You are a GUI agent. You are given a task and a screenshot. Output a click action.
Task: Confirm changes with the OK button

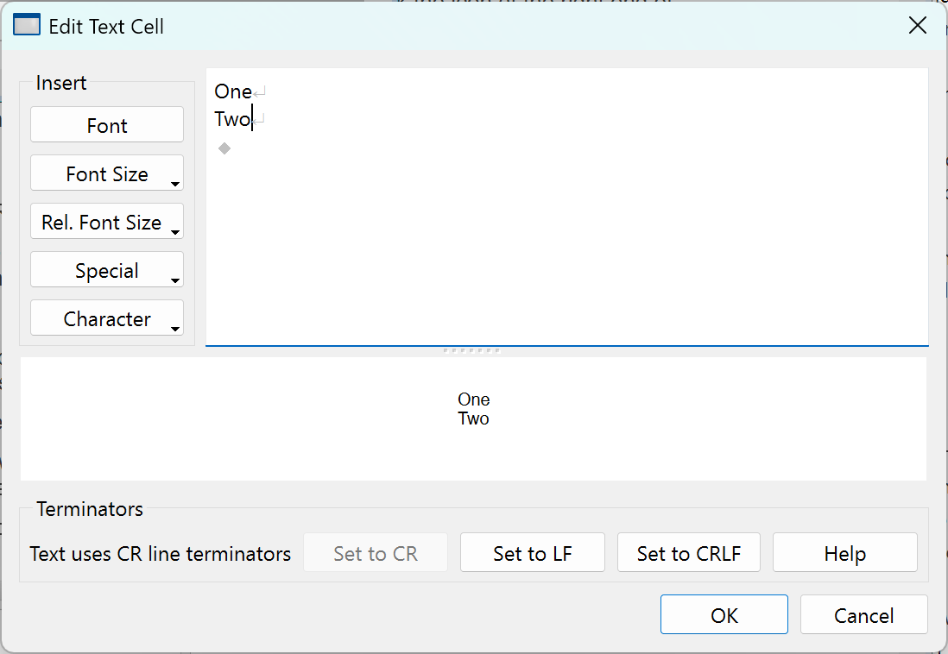click(724, 614)
